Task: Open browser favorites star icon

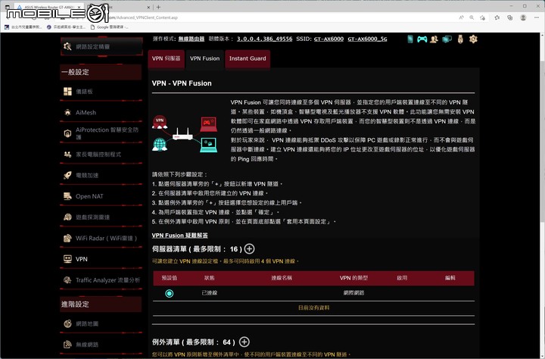Action: [497, 17]
